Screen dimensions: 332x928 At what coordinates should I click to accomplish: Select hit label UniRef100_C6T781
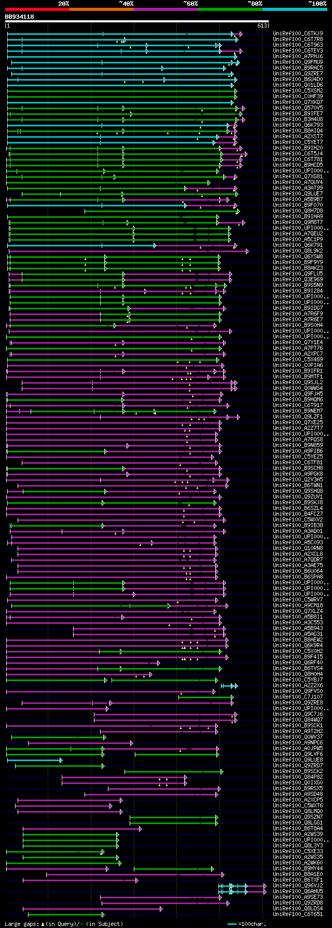[298, 159]
